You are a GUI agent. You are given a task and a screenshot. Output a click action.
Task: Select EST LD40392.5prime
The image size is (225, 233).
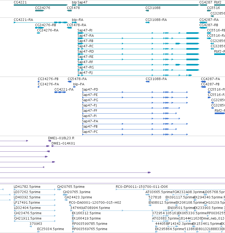pos(27,197)
